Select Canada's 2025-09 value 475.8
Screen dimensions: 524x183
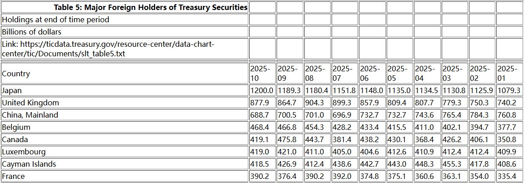tap(289, 139)
